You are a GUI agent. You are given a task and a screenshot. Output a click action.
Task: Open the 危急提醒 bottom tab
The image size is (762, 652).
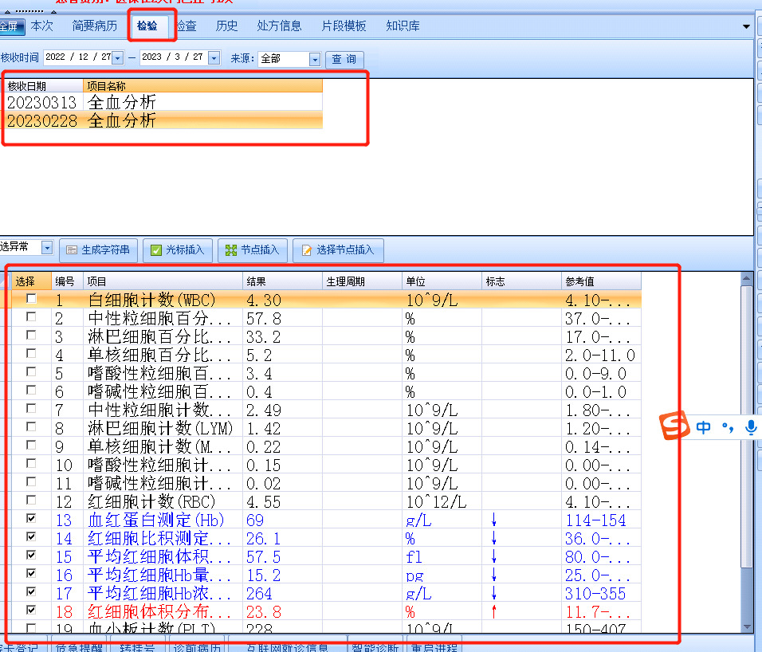click(79, 647)
